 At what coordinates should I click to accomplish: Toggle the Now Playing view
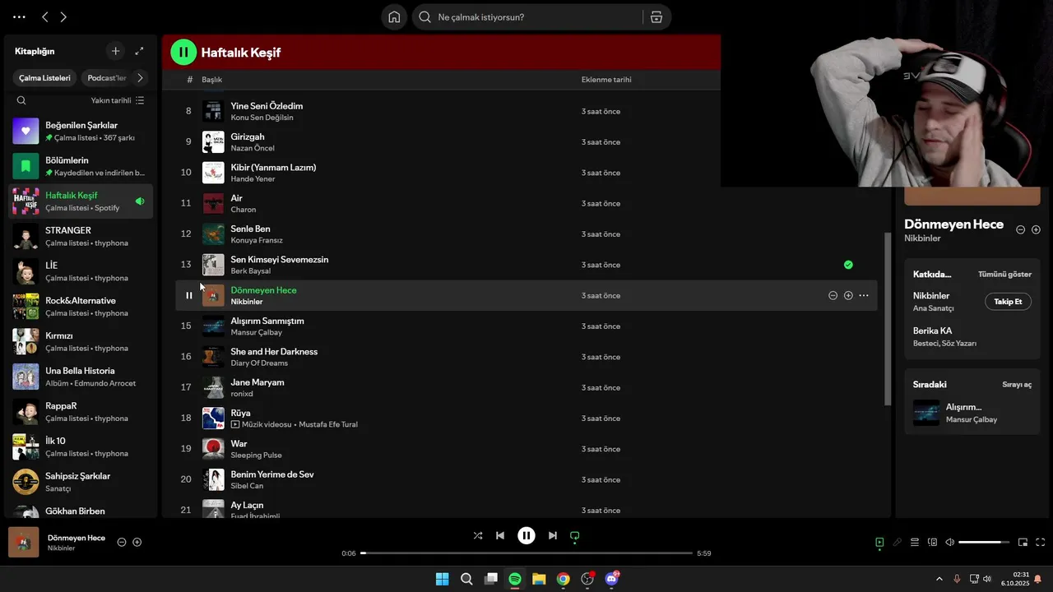[879, 542]
